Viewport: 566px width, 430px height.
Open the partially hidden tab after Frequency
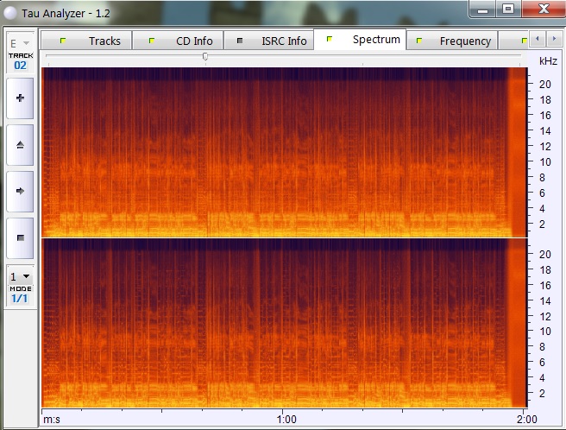coord(522,41)
